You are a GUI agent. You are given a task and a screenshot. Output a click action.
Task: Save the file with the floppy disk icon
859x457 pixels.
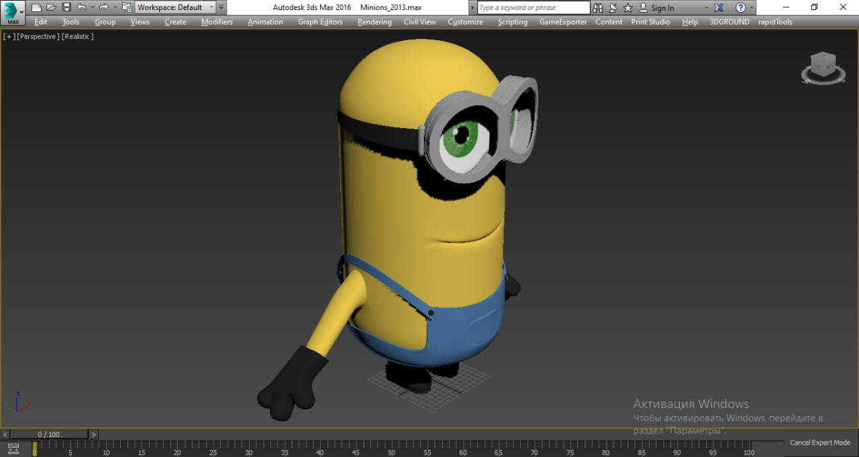(66, 7)
